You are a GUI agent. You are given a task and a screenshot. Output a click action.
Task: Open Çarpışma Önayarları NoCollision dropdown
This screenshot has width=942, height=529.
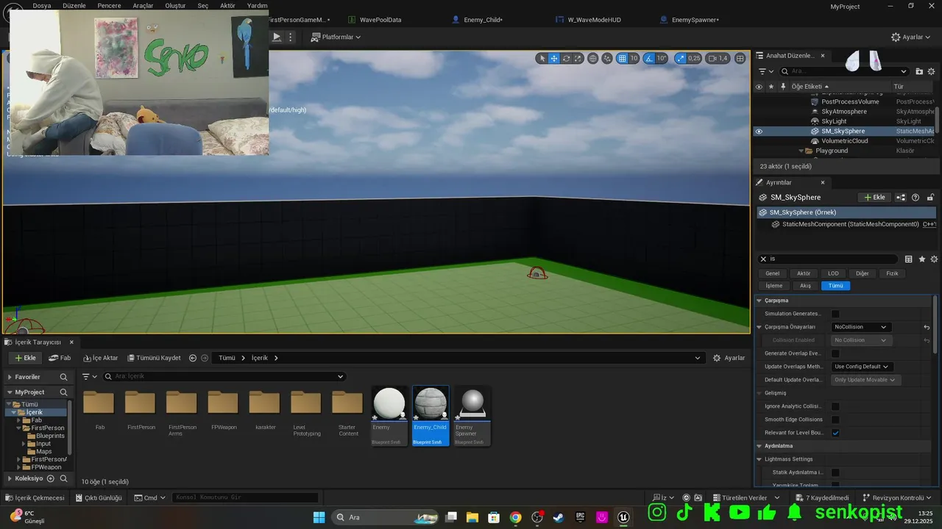[x=861, y=327]
